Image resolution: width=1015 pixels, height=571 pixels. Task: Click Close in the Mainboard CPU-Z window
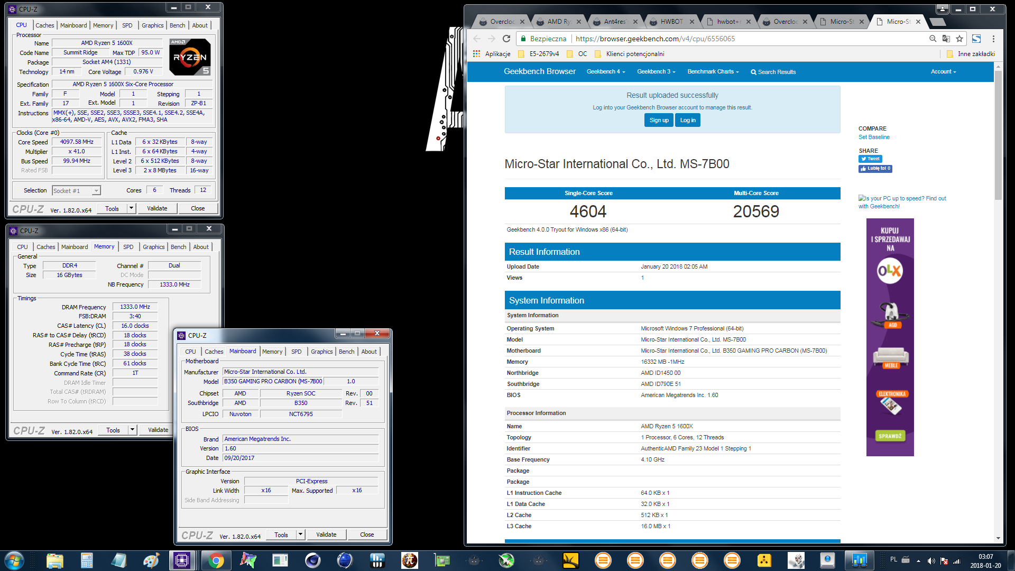(367, 535)
